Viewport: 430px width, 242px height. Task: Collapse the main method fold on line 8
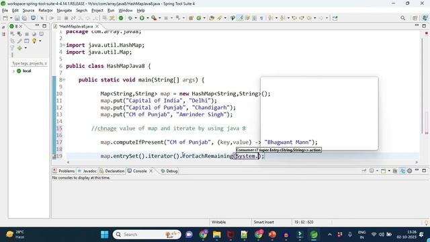(64, 79)
